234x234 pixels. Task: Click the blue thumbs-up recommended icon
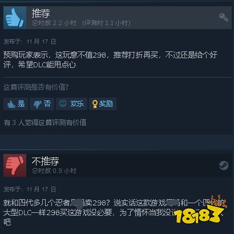15,17
